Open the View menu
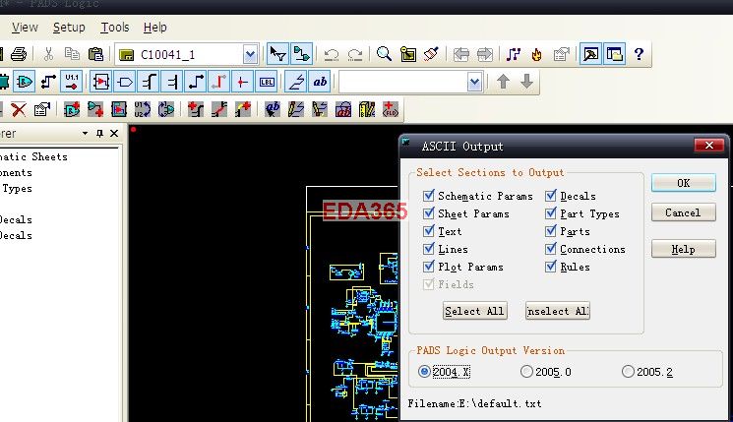Viewport: 733px width, 422px height. 25,28
